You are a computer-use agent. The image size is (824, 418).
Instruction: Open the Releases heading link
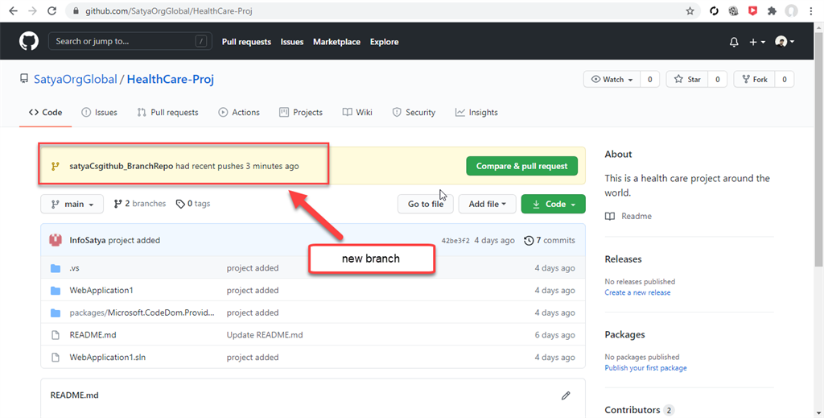coord(624,259)
